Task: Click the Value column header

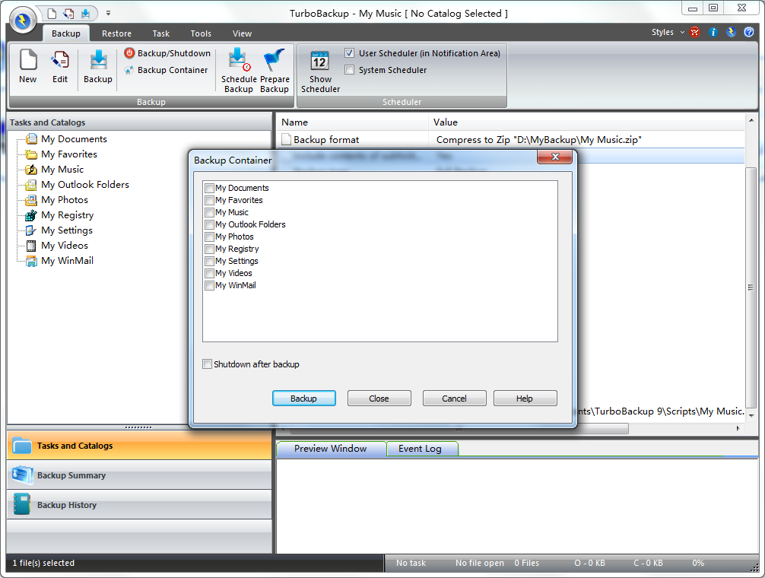Action: click(x=586, y=122)
